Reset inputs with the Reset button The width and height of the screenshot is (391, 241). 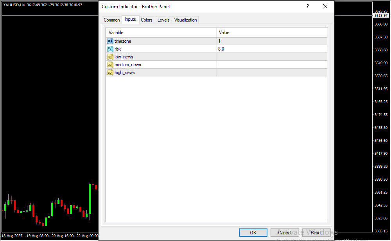pyautogui.click(x=316, y=233)
